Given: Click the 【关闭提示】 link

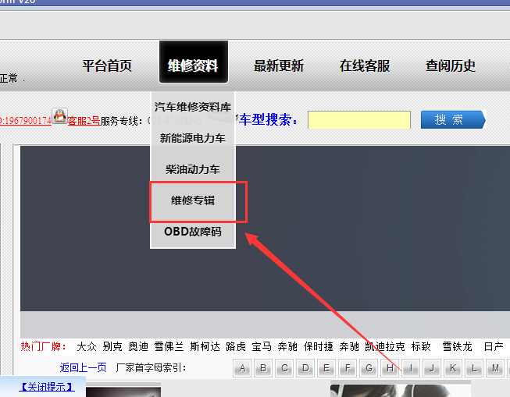Looking at the screenshot, I should point(47,387).
